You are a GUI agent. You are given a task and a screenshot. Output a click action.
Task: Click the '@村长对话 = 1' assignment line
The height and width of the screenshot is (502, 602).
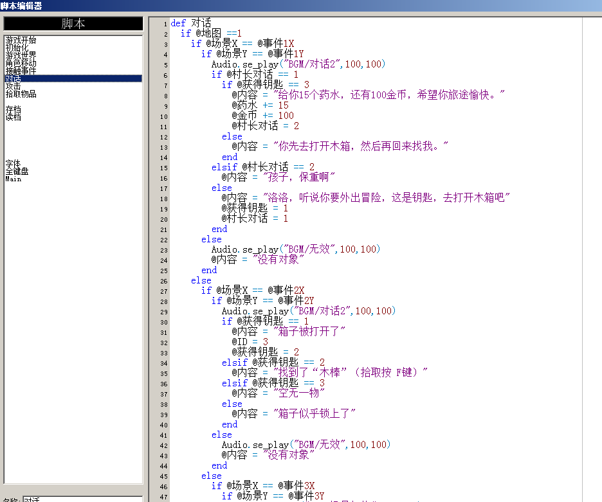[255, 219]
